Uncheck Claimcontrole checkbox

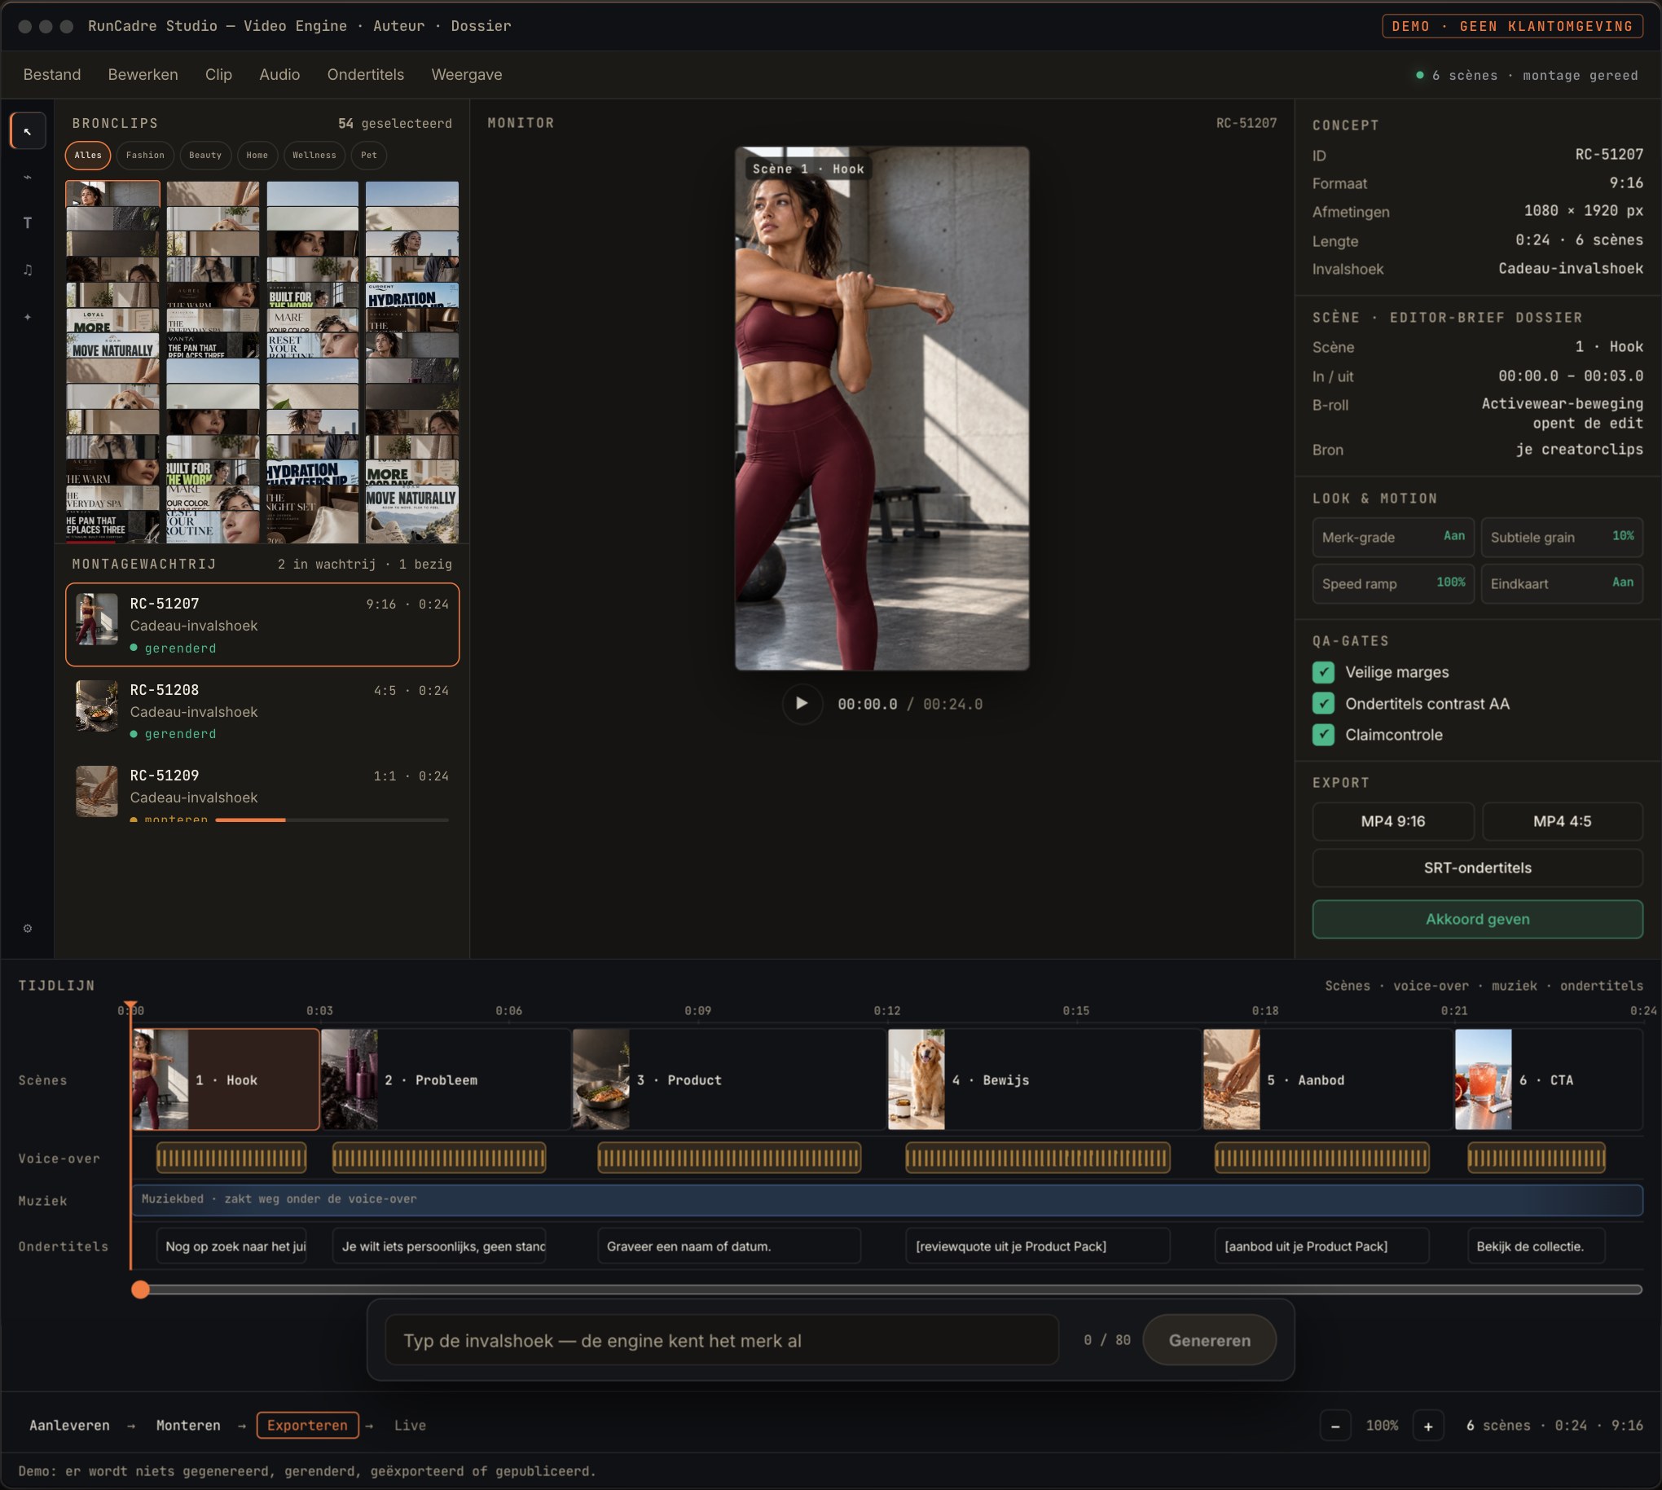(1323, 734)
